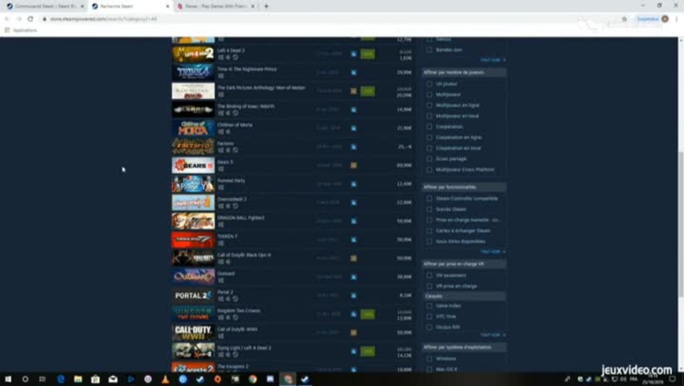Image resolution: width=684 pixels, height=386 pixels.
Task: Click the browser address bar URL
Action: tap(103, 19)
